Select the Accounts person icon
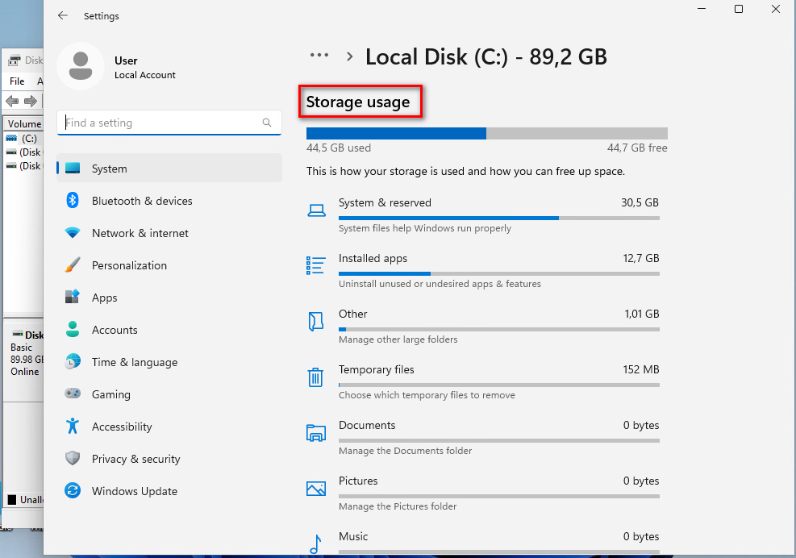This screenshot has height=558, width=796. (x=73, y=330)
